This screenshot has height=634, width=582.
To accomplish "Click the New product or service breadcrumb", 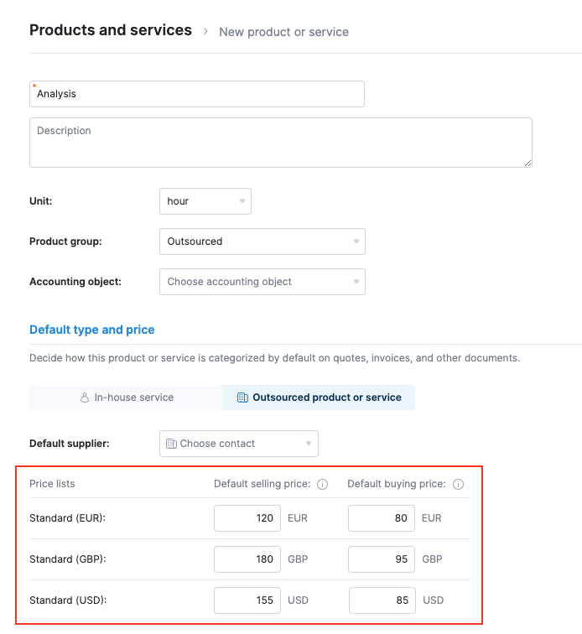I will click(x=284, y=32).
